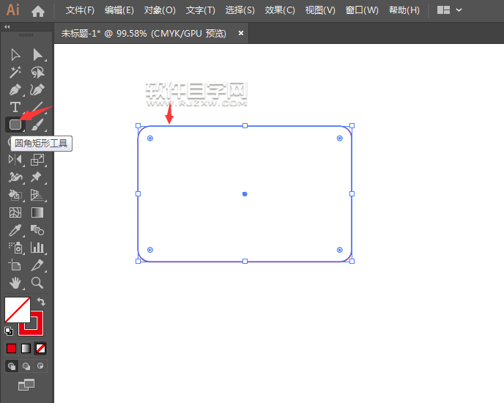Go to the Illustrator home screen

coord(38,11)
